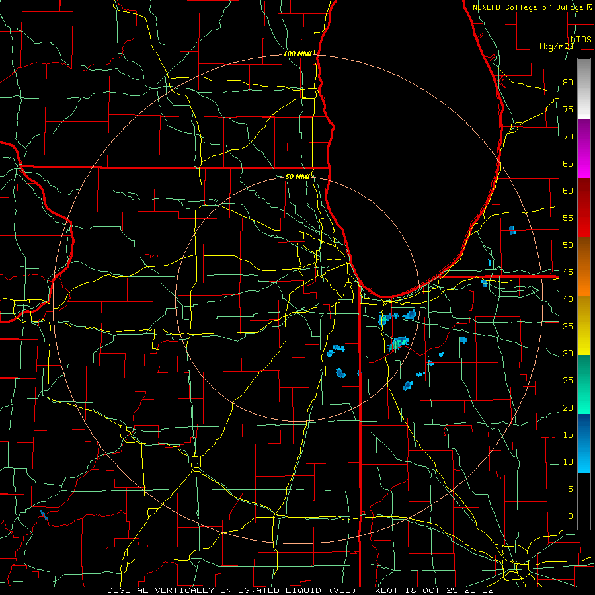Click the [kg/m2] units label
Screen dimensions: 595x595
(556, 46)
